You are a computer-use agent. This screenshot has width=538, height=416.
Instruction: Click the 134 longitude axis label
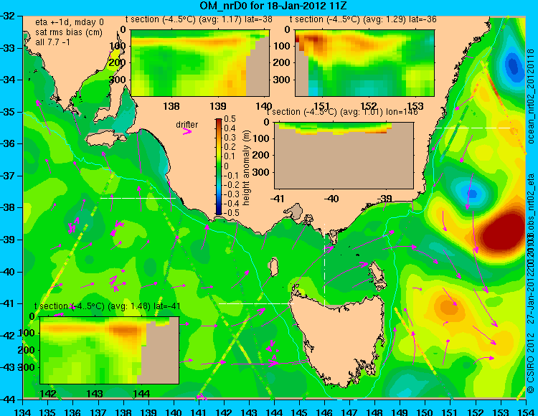(x=23, y=411)
